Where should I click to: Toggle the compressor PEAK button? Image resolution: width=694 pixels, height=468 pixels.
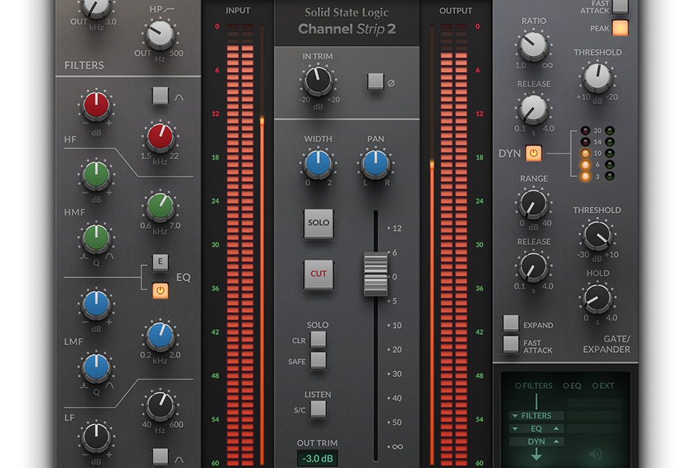[x=620, y=28]
